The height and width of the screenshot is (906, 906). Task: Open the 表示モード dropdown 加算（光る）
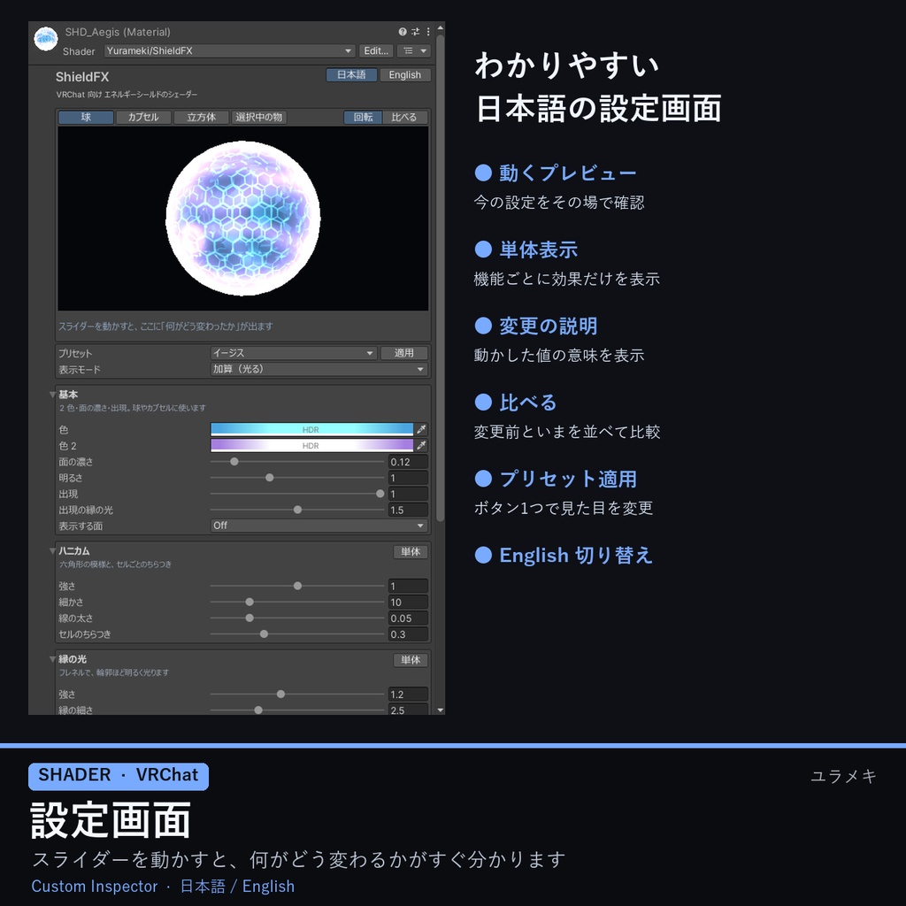click(x=319, y=369)
